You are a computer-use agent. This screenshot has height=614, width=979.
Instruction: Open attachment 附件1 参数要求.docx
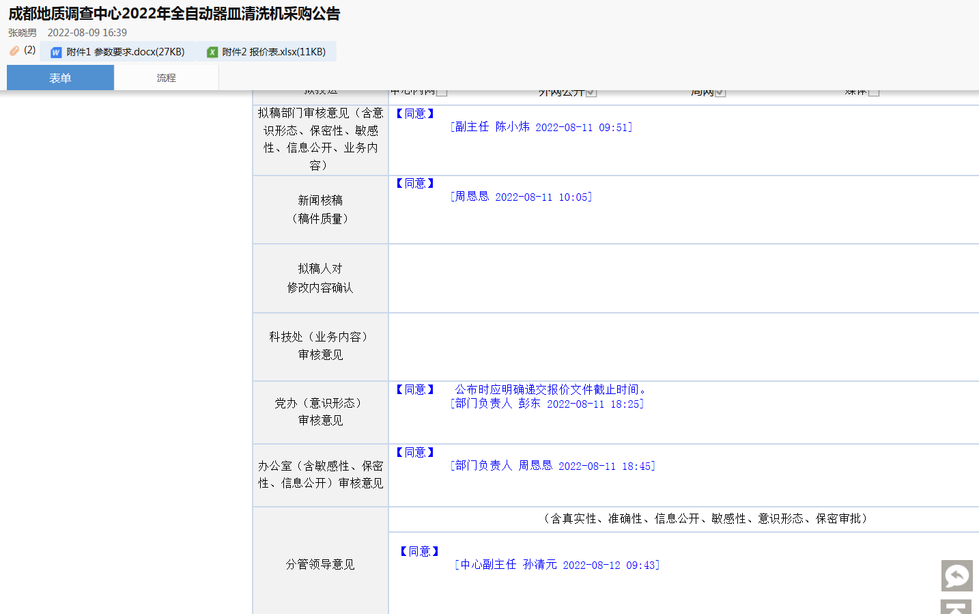pos(125,52)
